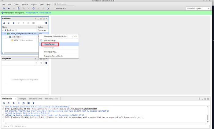Switch to the Serial I/O Scans tab

click(52, 99)
